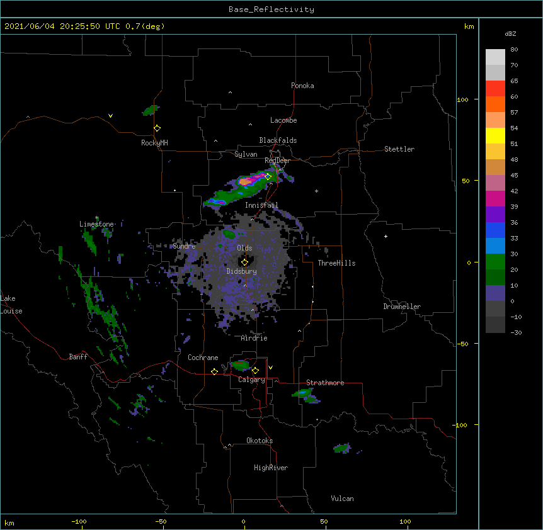Select the vivid orange legend swatch at 60
The image size is (543, 530).
(x=495, y=104)
